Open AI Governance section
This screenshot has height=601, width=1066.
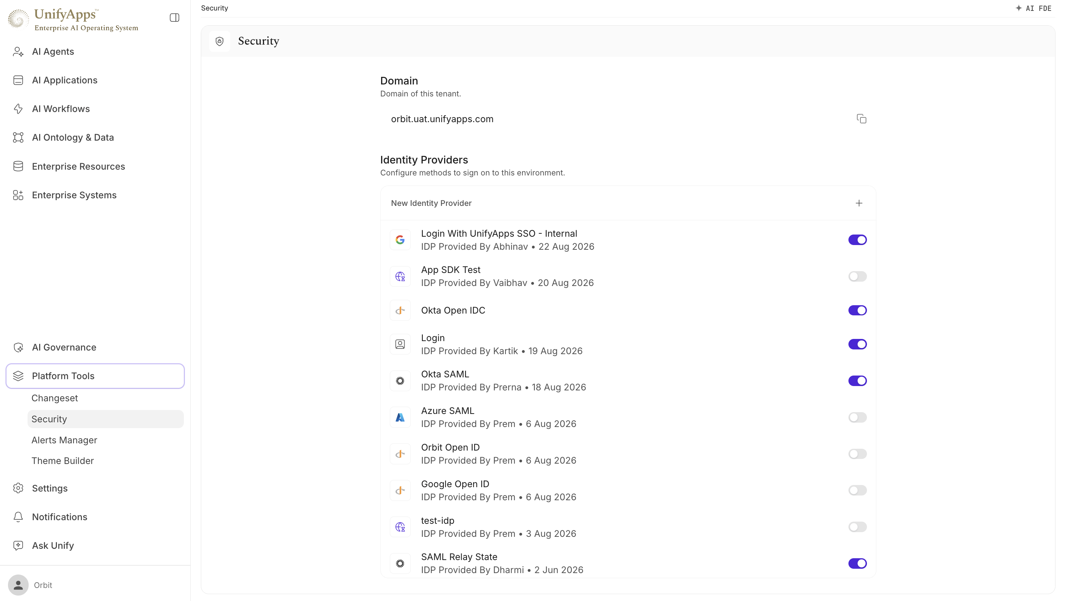(x=95, y=348)
